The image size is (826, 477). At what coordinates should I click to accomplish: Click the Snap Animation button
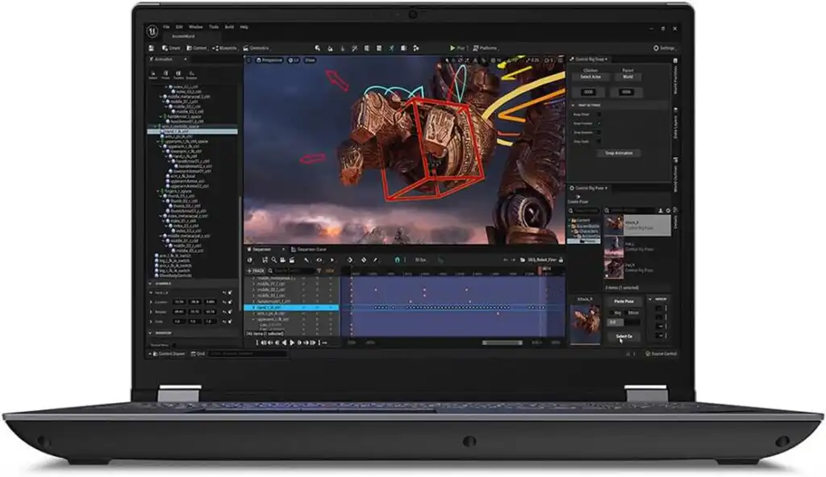tap(619, 153)
